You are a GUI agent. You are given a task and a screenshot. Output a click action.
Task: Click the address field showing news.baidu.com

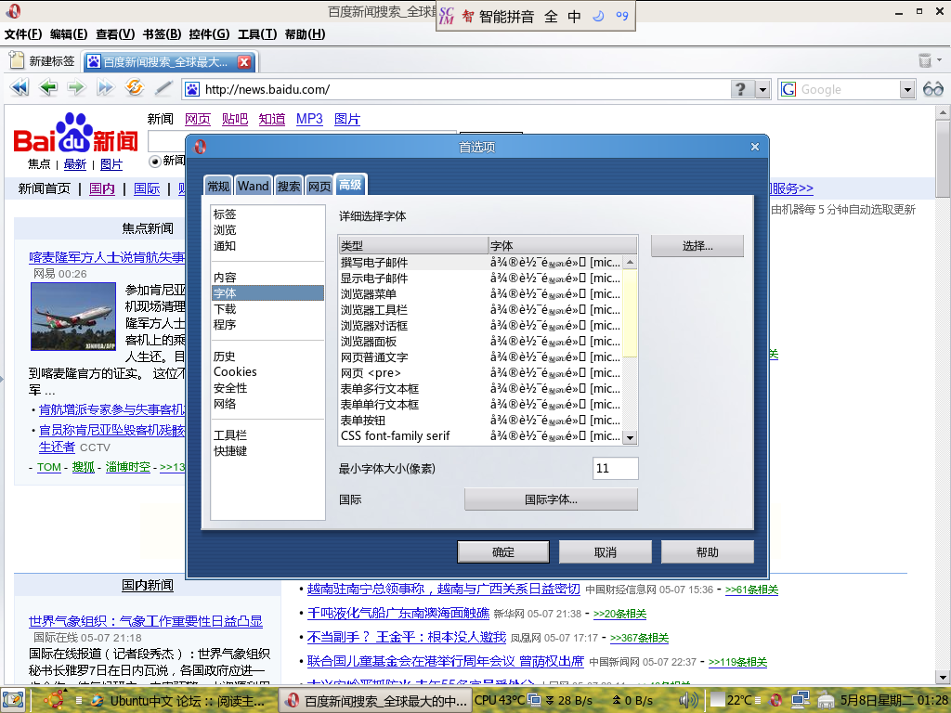455,90
